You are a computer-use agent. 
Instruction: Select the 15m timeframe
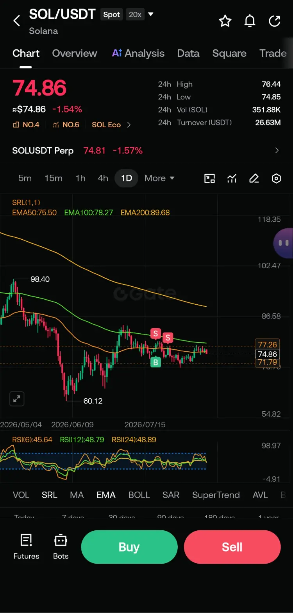[x=54, y=178]
